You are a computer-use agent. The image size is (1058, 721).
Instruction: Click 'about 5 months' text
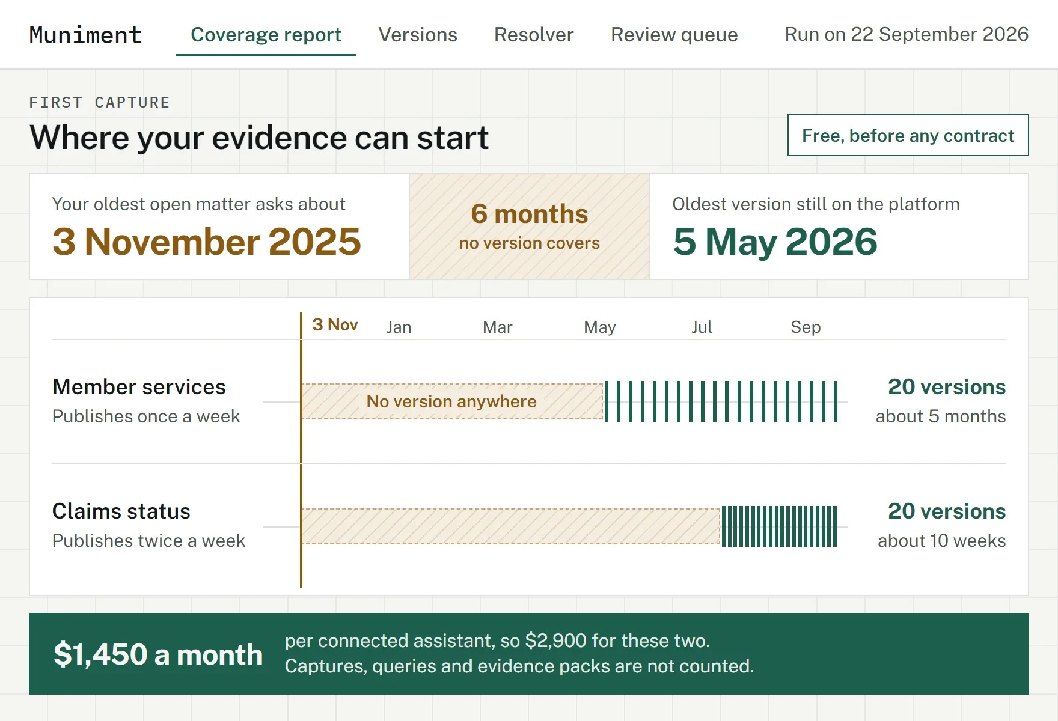tap(941, 416)
